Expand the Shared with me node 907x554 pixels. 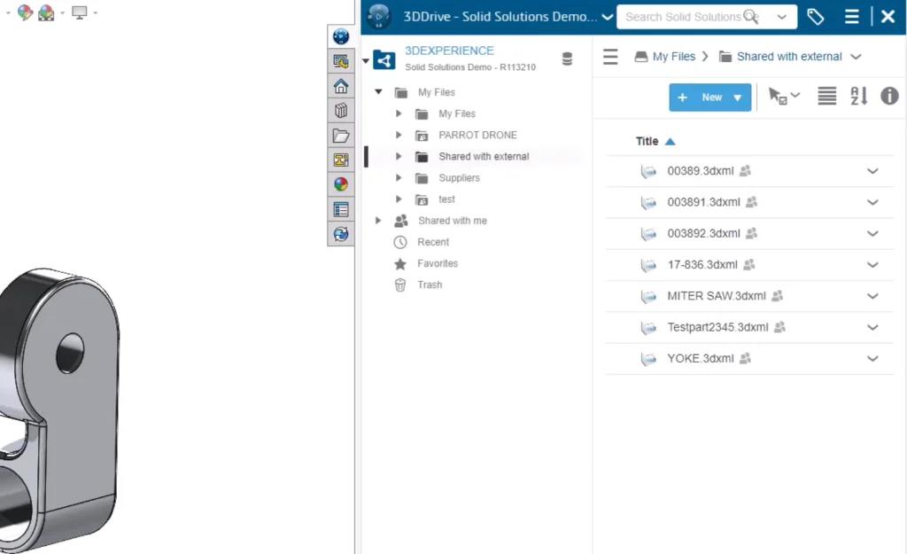point(377,221)
